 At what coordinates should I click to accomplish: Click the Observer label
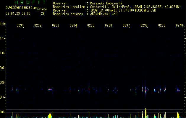tap(60, 3)
